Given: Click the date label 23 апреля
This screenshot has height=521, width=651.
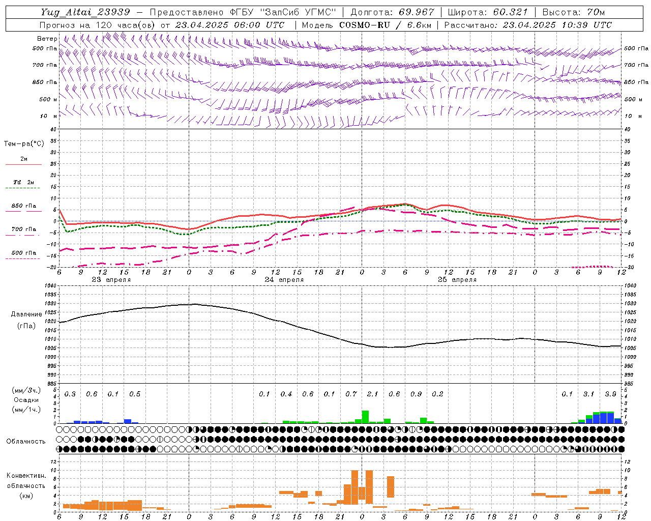Looking at the screenshot, I should coord(111,280).
